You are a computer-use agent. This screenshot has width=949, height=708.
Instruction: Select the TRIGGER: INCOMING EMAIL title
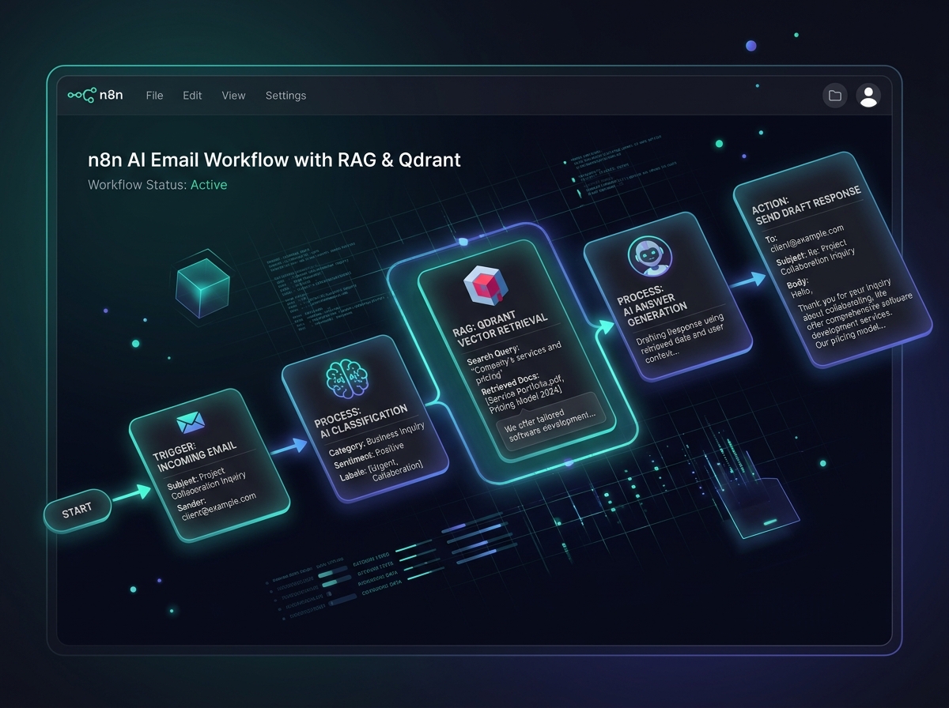tap(195, 458)
